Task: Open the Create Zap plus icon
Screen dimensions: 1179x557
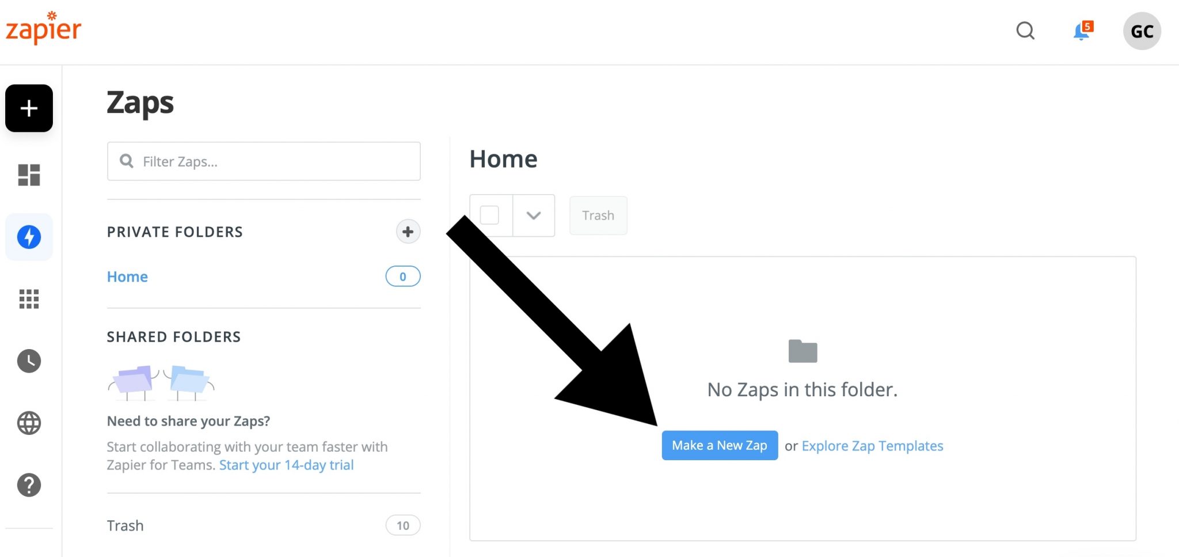Action: (x=29, y=108)
